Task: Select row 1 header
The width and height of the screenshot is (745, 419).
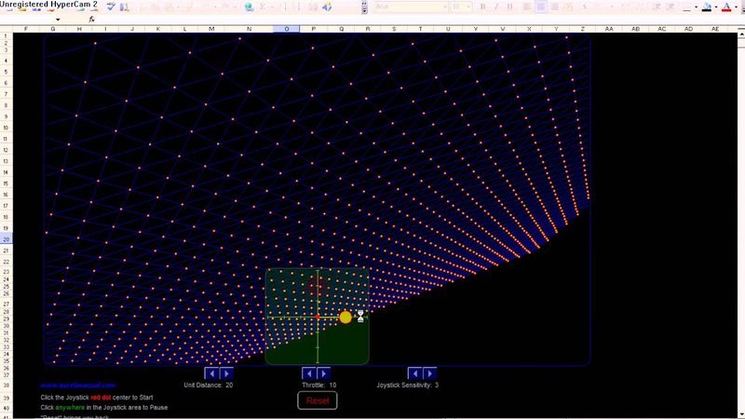Action: point(6,36)
